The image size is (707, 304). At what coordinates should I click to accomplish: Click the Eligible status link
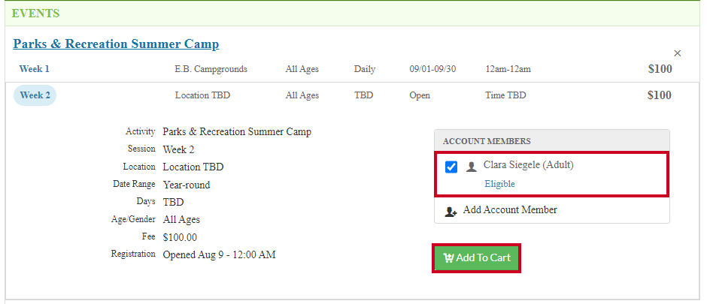pos(499,184)
